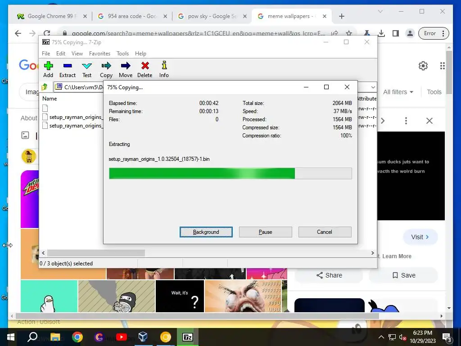Expand 7-Zip address path dropdown
The image size is (461, 346).
point(373,87)
